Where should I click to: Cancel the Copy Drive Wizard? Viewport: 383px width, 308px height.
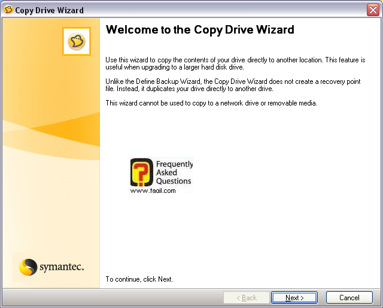click(x=349, y=298)
